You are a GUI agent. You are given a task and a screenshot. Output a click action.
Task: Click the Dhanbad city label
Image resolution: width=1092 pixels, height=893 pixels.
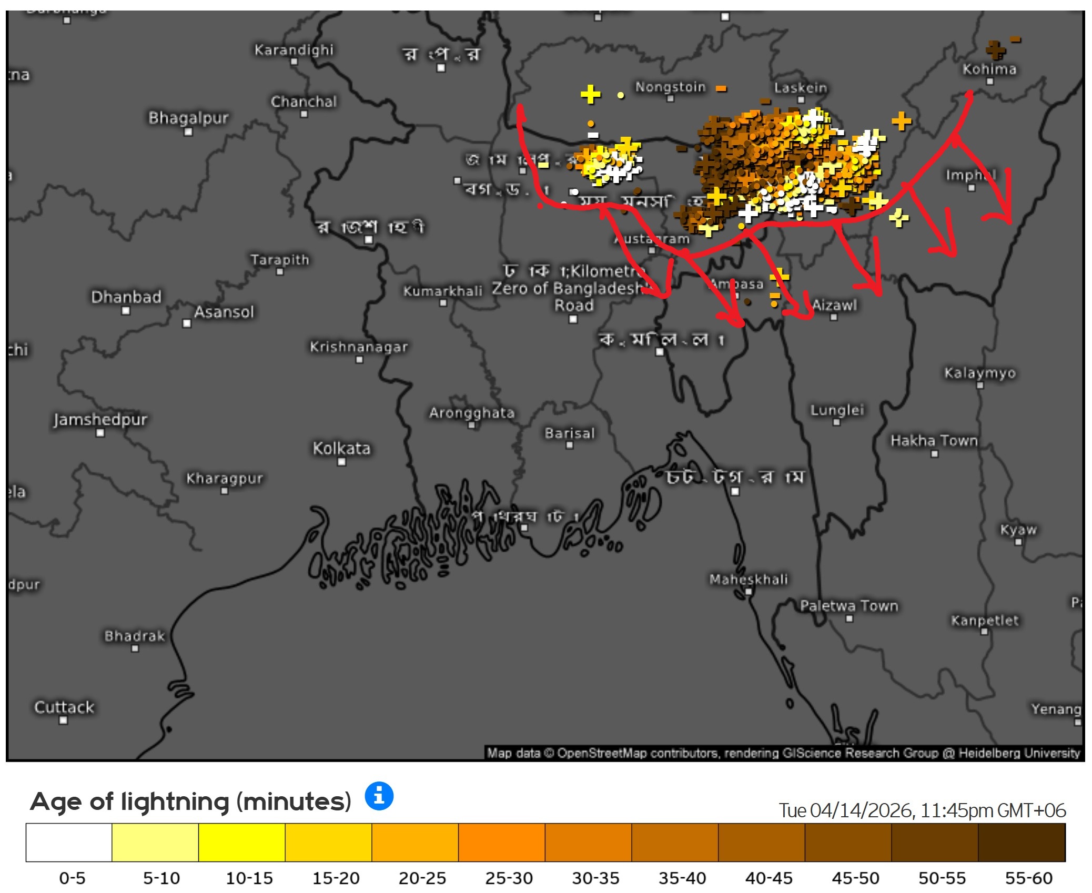[x=126, y=297]
